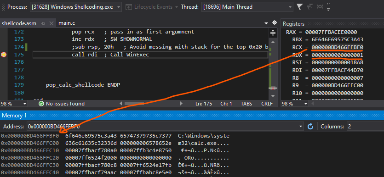Click the CRLF line ending indicator
The height and width of the screenshot is (177, 384).
[x=267, y=104]
